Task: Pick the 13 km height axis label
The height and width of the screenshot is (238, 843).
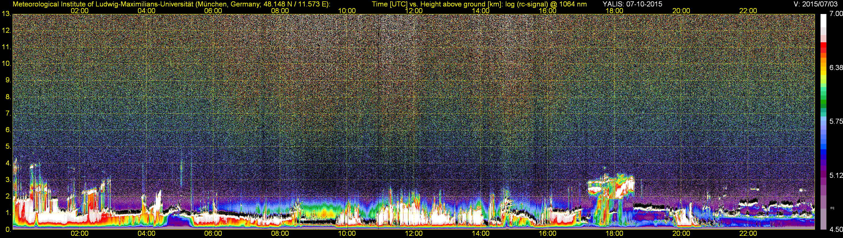Action: [6, 14]
